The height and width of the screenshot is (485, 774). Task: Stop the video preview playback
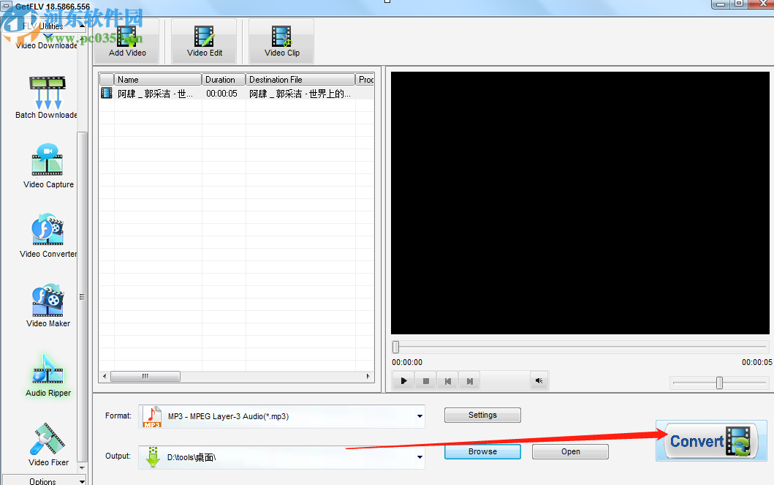pyautogui.click(x=425, y=381)
